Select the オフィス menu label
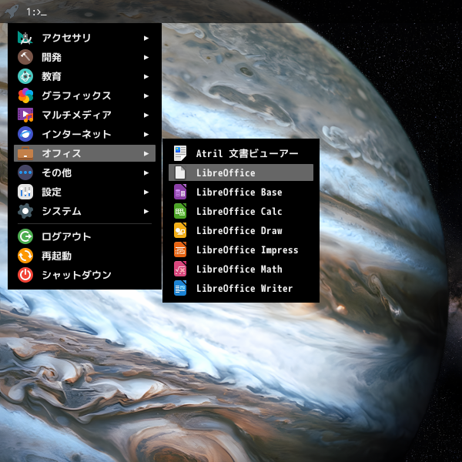The width and height of the screenshot is (462, 462). (x=62, y=153)
